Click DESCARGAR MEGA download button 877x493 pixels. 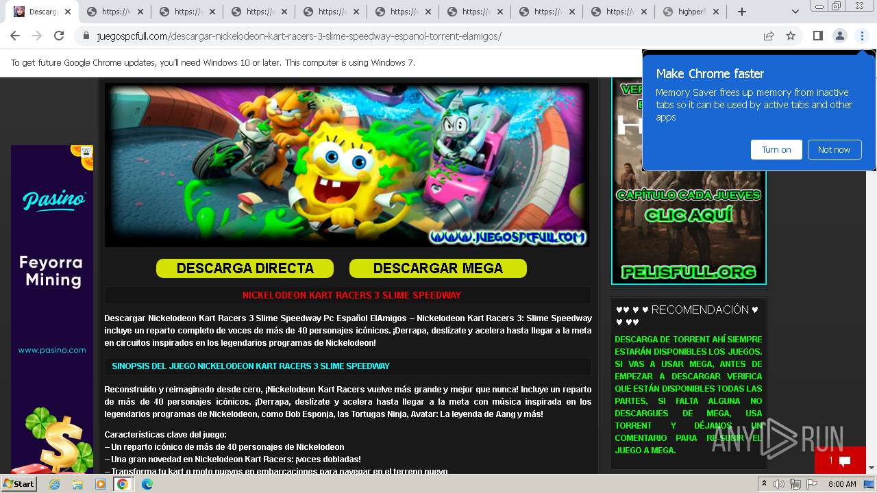click(438, 268)
